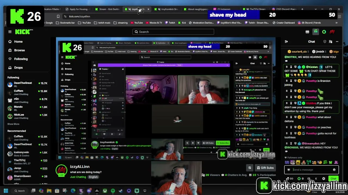Switch to the Apply for Housing tab
The height and width of the screenshot is (195, 348).
tap(79, 9)
